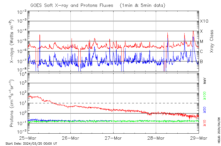221x146 pixels.
Task: Click the Protons y-axis title
Action: coord(12,103)
